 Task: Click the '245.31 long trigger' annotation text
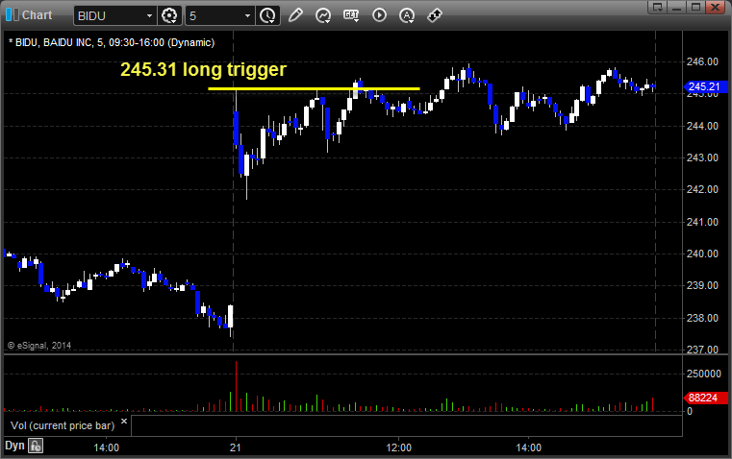[x=204, y=69]
